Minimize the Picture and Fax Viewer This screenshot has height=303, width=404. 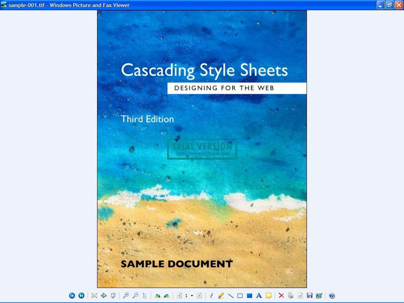coord(381,5)
